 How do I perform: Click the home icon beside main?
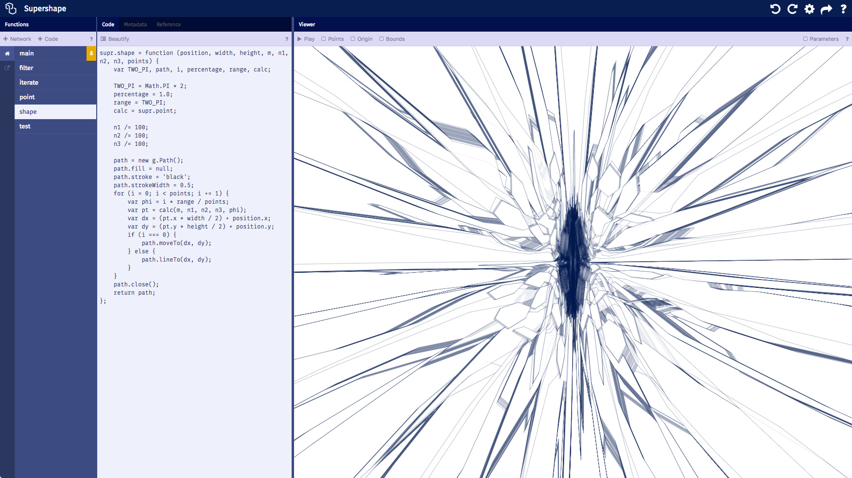(x=7, y=53)
